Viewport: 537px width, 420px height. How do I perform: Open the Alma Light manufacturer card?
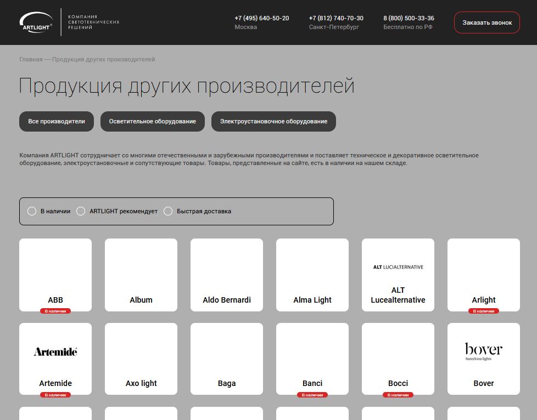pyautogui.click(x=312, y=275)
